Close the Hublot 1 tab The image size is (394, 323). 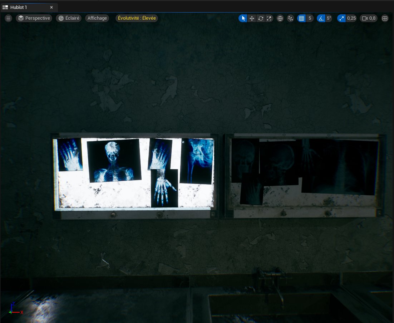click(x=51, y=7)
